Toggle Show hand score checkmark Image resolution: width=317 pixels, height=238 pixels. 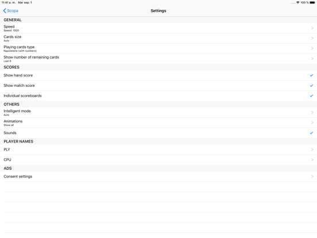(311, 75)
